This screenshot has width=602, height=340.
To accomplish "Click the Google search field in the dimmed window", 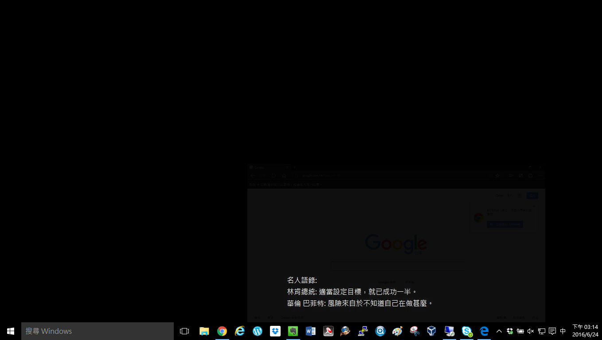I will coord(398,266).
